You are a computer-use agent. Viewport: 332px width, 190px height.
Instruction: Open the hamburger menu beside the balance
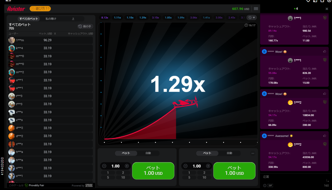coord(256,9)
